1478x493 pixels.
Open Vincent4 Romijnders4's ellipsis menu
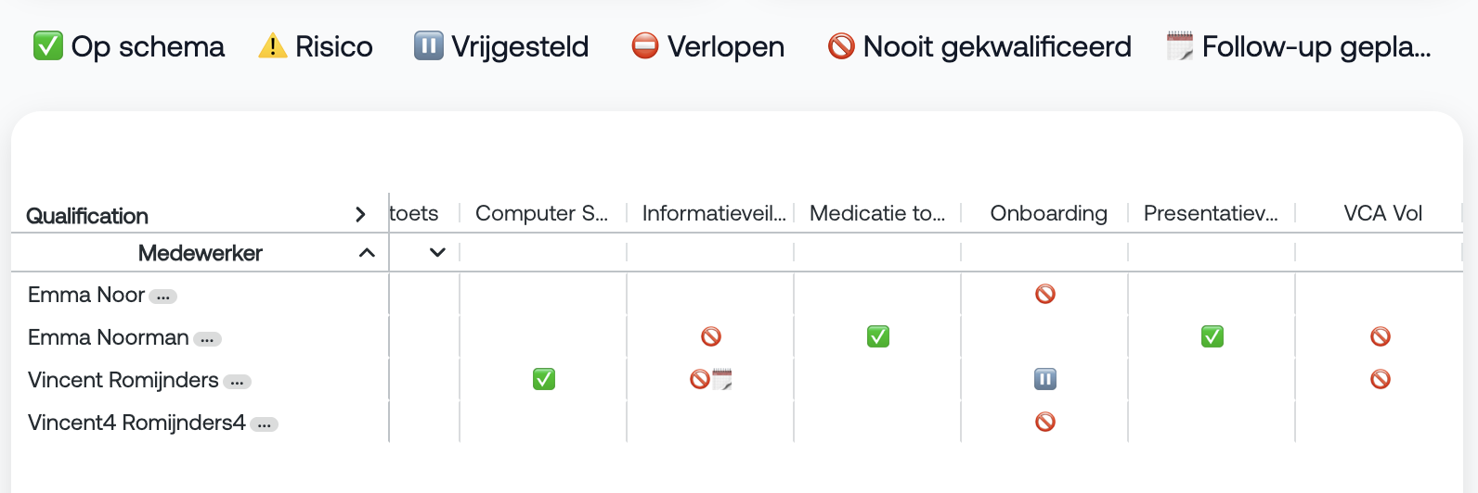click(265, 424)
